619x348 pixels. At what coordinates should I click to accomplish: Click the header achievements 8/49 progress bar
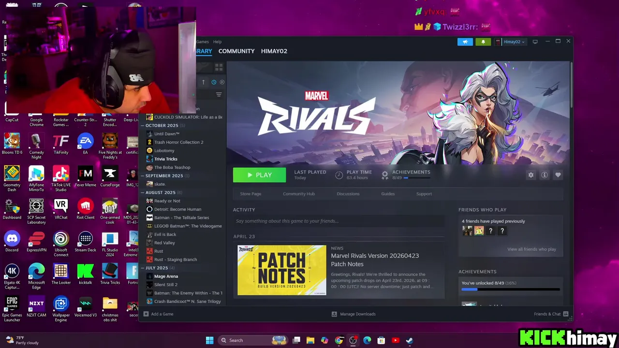[x=417, y=178]
